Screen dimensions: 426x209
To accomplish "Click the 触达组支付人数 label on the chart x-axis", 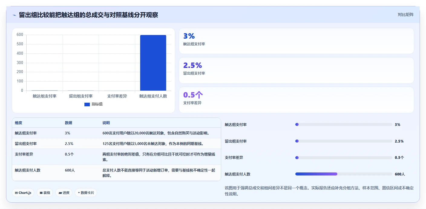I will (x=153, y=96).
